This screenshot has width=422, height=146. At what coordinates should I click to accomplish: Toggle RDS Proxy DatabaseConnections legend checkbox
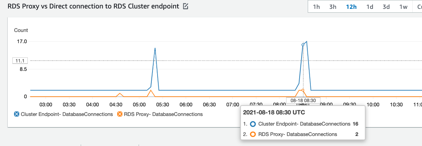click(119, 114)
